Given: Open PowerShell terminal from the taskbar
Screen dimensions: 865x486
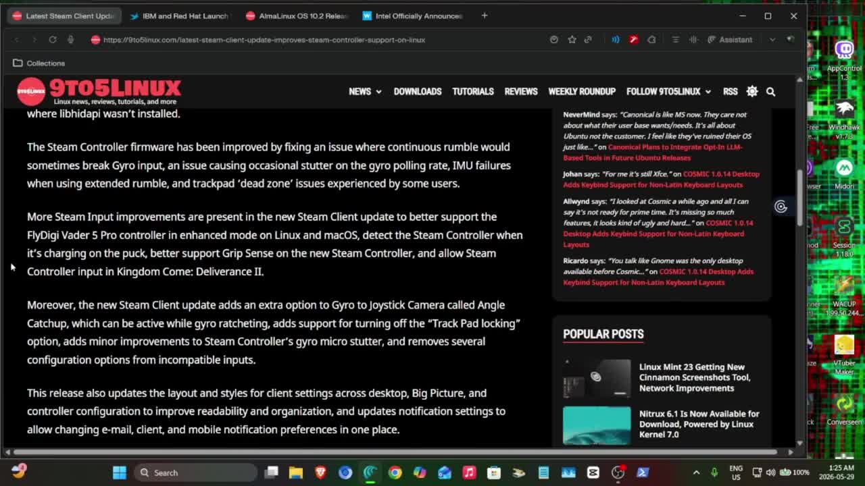Looking at the screenshot, I should 643,473.
